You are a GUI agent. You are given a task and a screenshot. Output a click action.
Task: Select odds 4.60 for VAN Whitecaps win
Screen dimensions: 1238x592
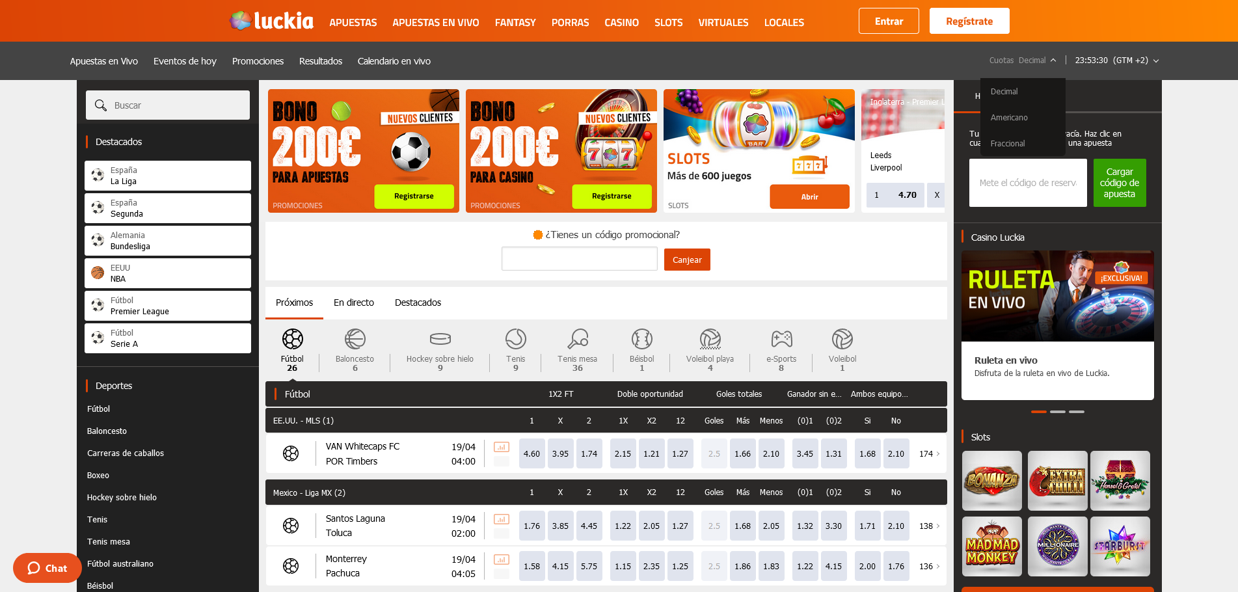tap(532, 453)
